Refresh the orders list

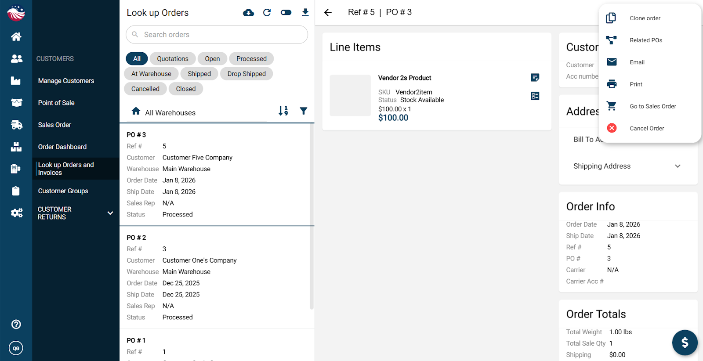click(267, 12)
